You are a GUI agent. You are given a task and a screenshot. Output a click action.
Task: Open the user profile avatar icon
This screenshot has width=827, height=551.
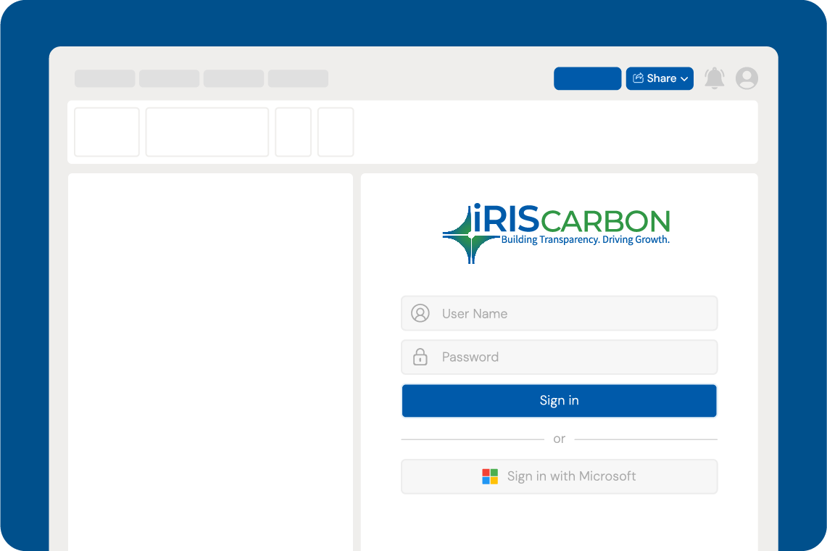[x=747, y=78]
